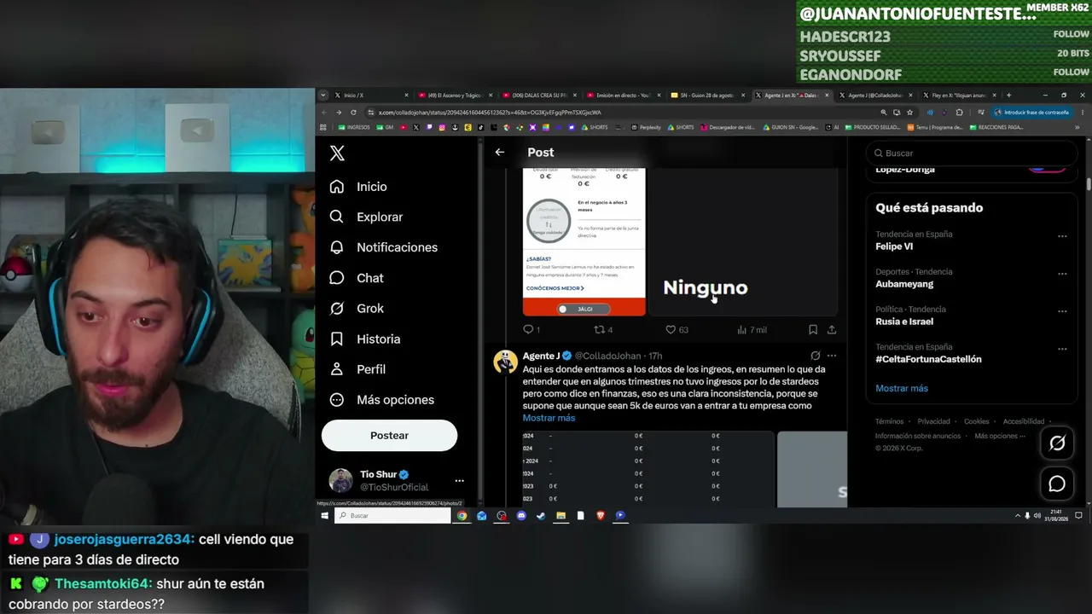Click the Windows taskbar Buscar box

(x=393, y=516)
